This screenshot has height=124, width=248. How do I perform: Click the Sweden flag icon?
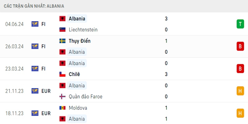[62, 41]
